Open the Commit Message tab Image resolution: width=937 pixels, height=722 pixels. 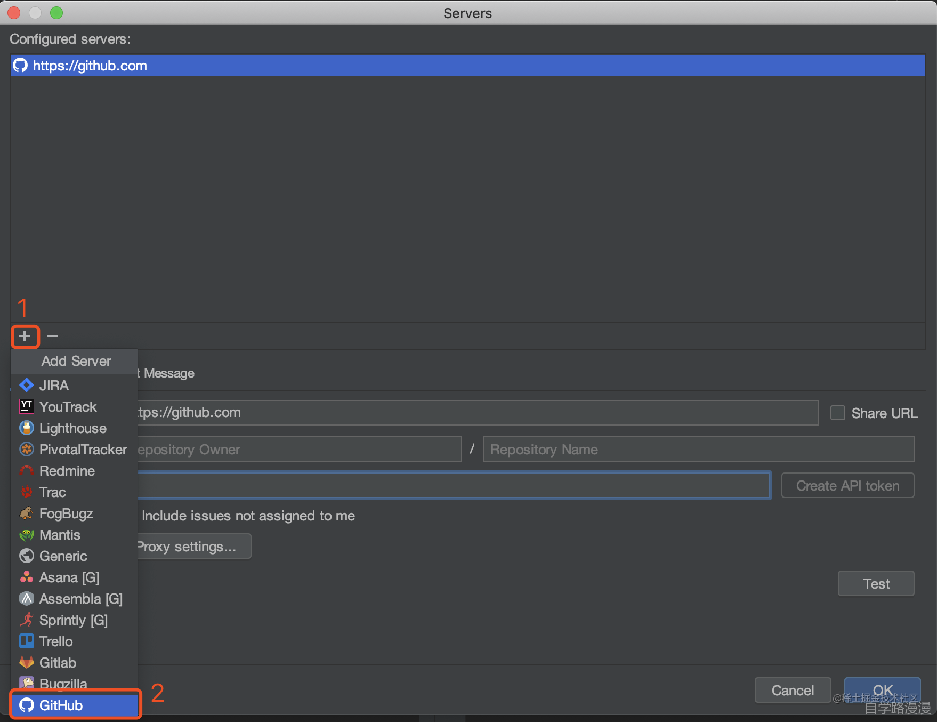pos(165,373)
